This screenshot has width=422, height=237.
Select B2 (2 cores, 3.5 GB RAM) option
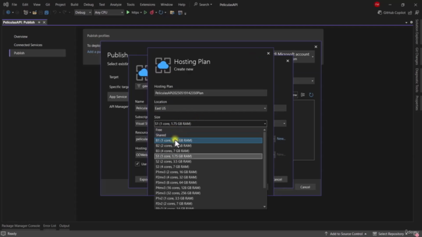(x=208, y=145)
